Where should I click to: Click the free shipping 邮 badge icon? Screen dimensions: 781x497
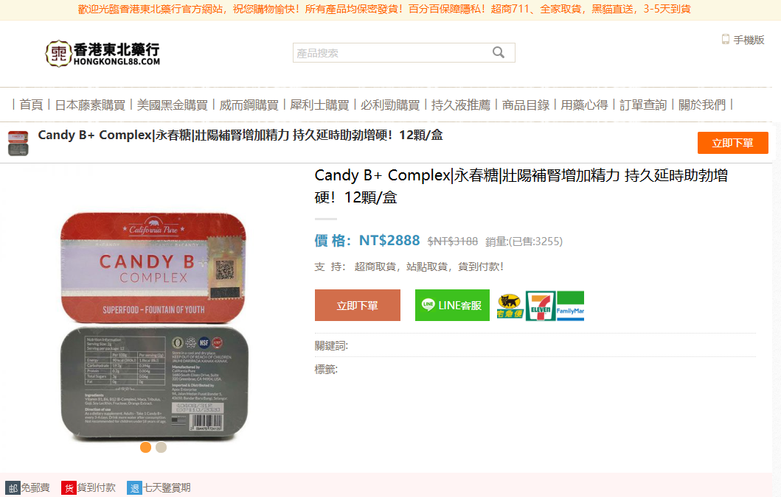(x=13, y=488)
